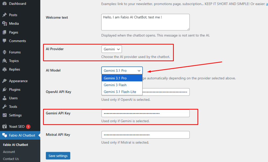This screenshot has width=268, height=162.
Task: Open the Contact Us submenu item
Action: [x=11, y=159]
